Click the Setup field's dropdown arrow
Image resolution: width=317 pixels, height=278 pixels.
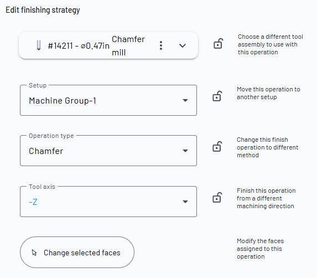coord(185,100)
